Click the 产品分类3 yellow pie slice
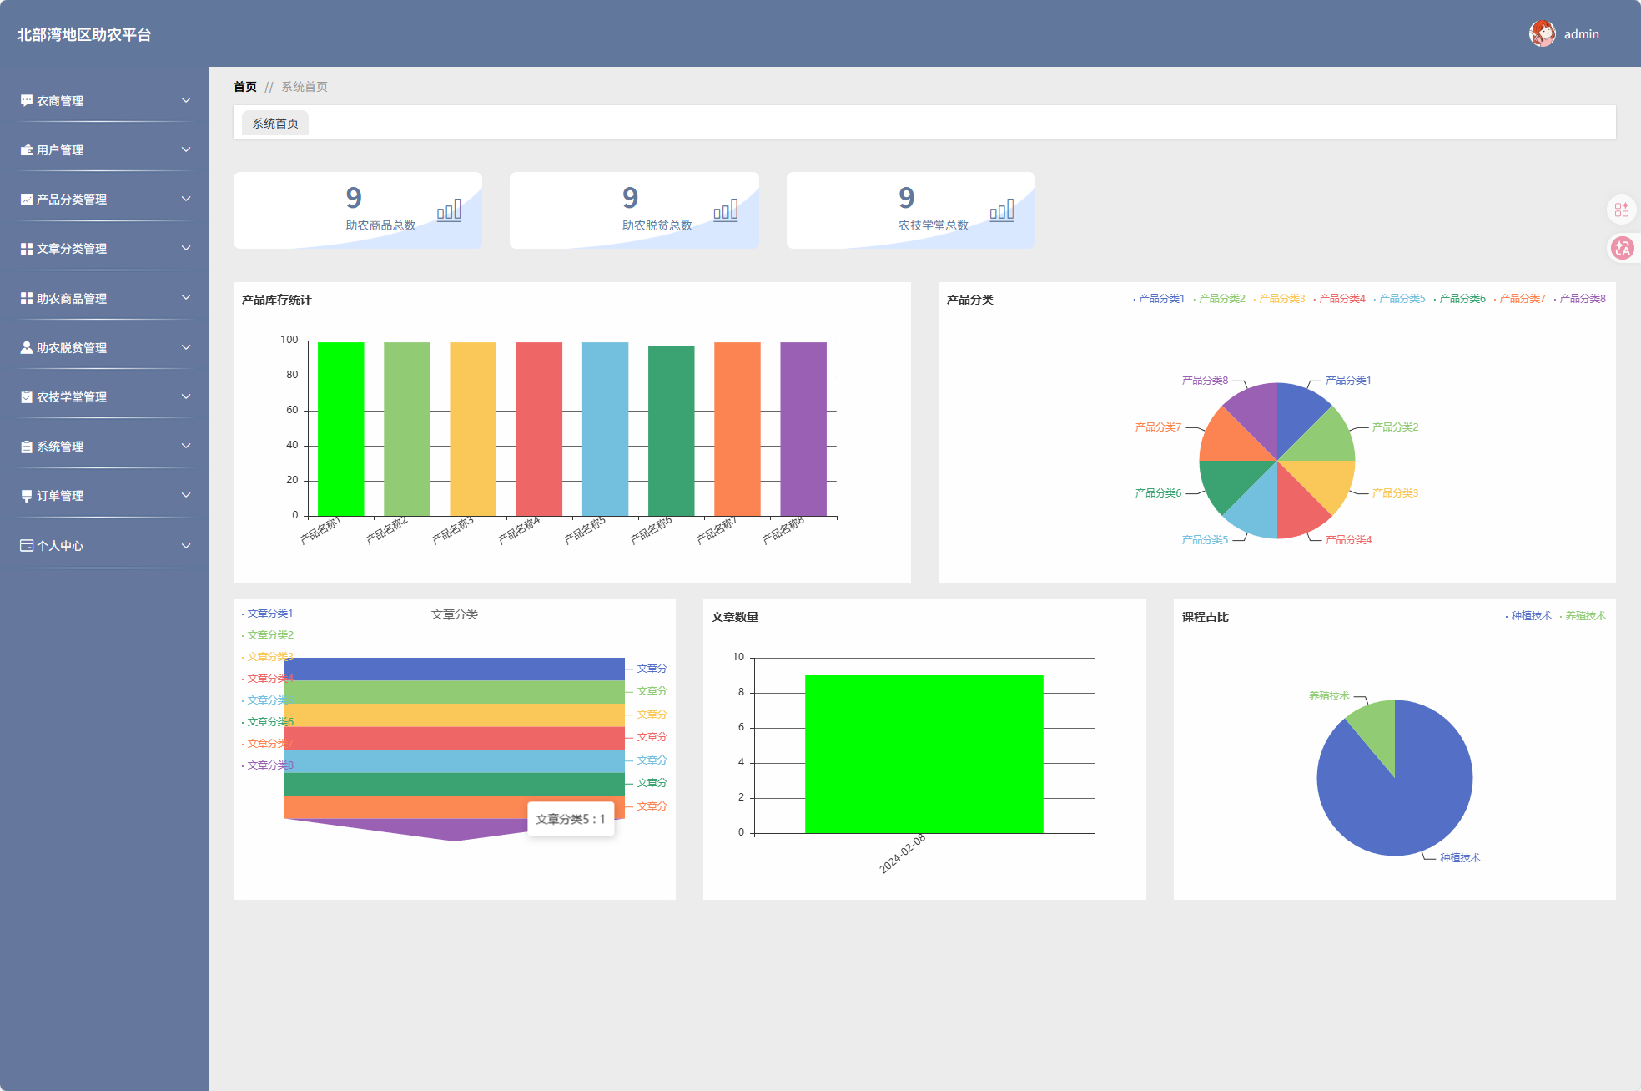The image size is (1641, 1091). click(1322, 482)
